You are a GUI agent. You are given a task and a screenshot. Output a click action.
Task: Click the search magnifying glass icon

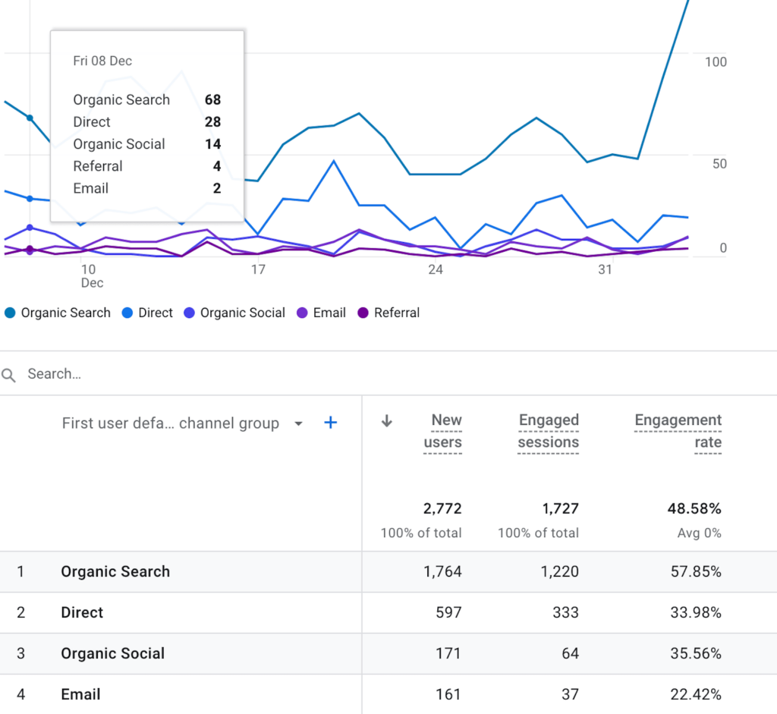coord(8,373)
